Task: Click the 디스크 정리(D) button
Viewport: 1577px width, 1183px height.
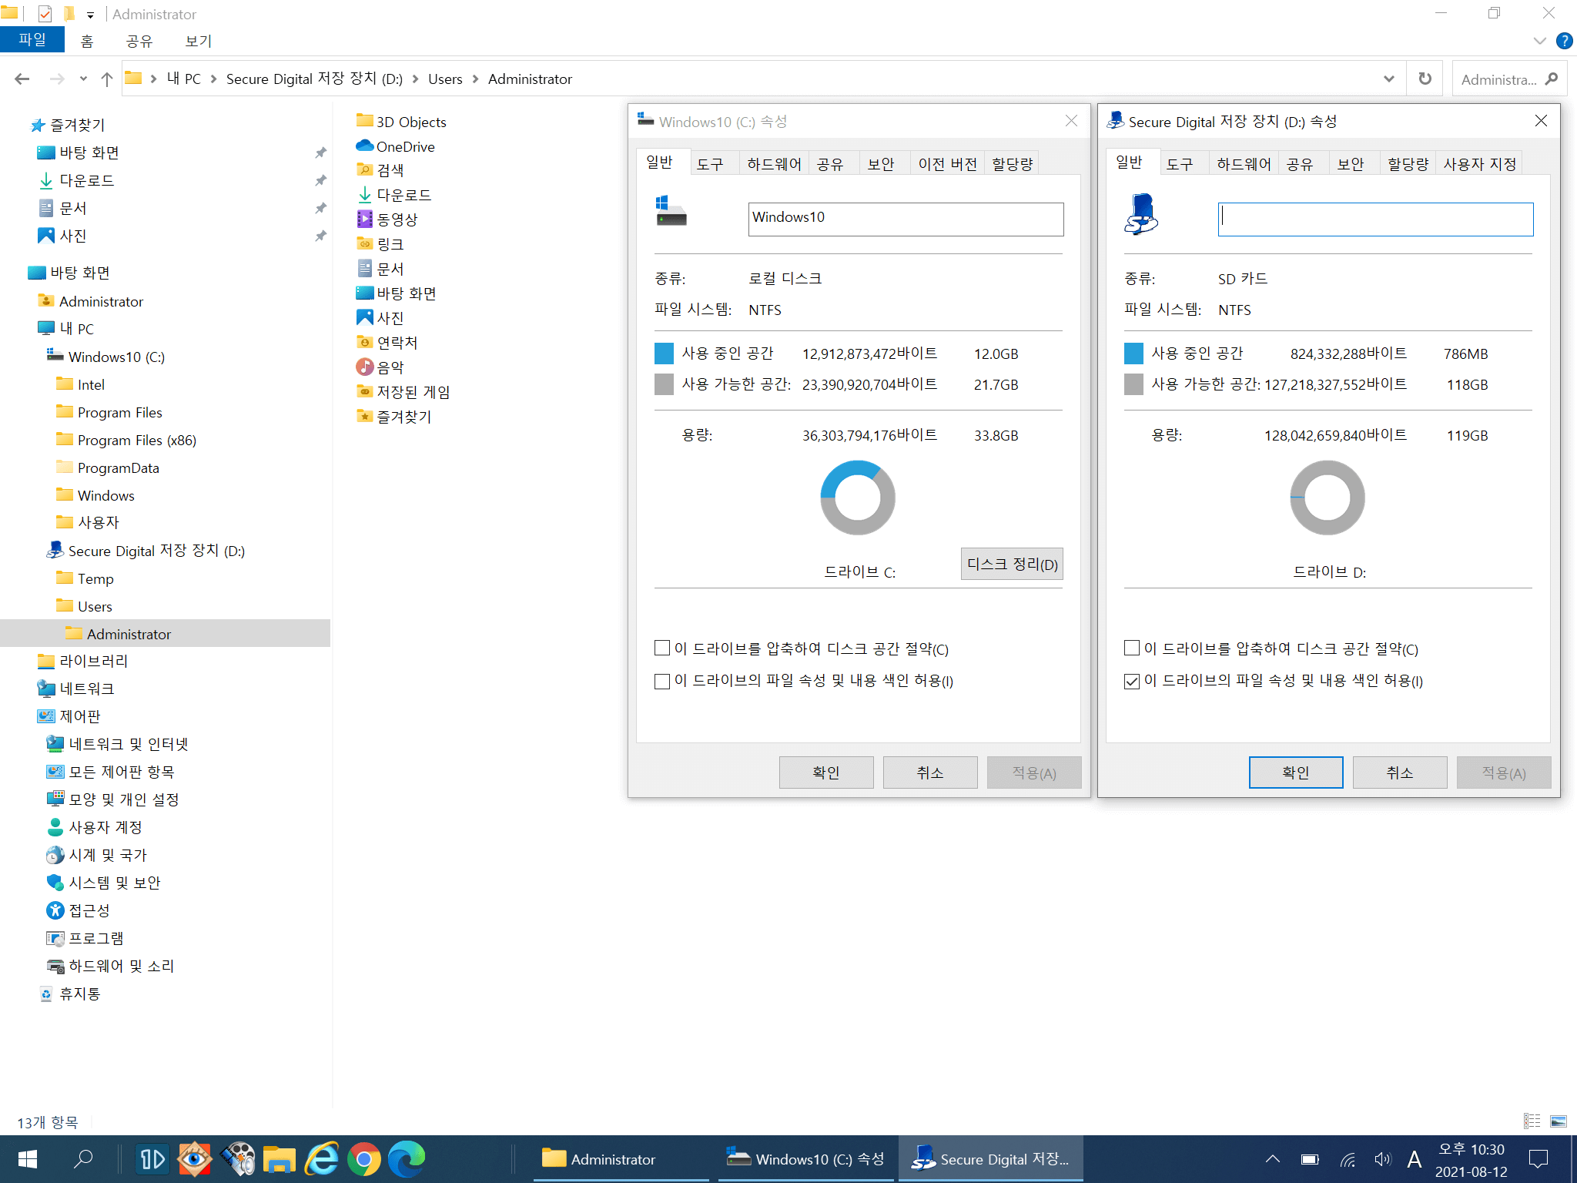Action: click(1012, 564)
